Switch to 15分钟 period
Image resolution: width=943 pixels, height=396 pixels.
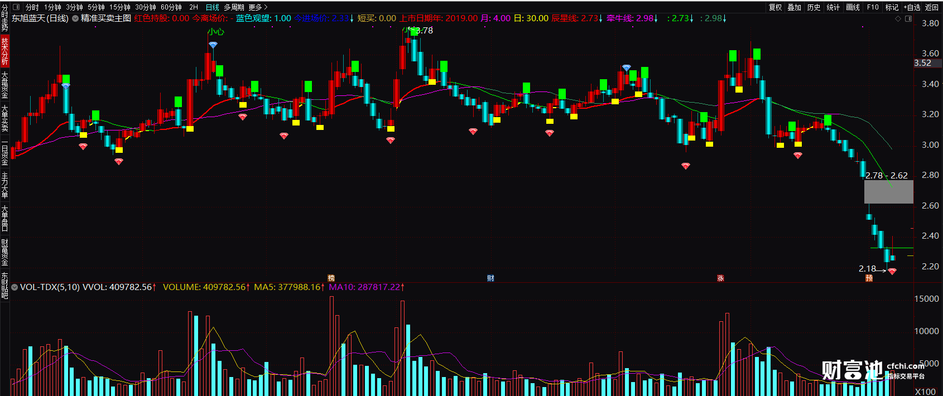[119, 7]
